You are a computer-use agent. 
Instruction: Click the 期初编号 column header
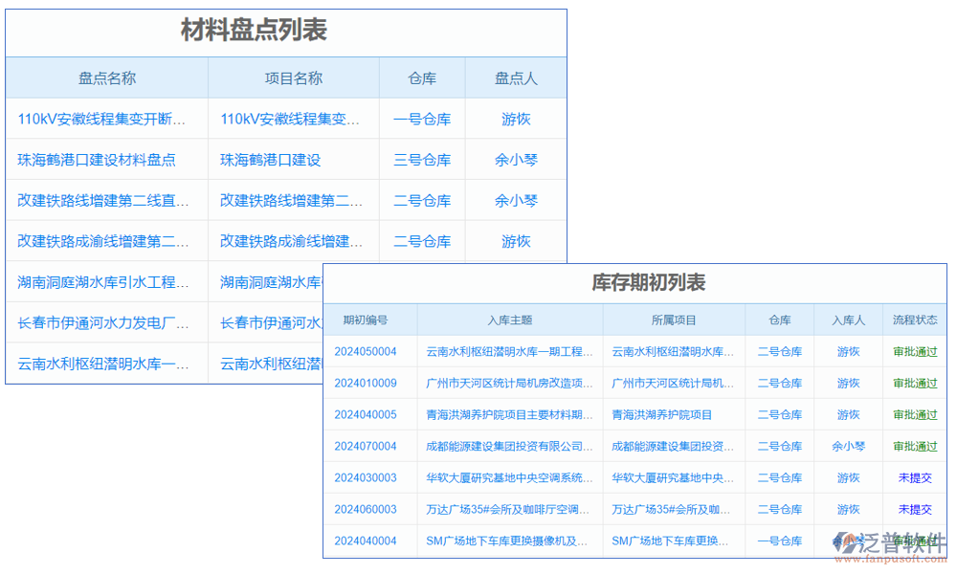pos(370,319)
